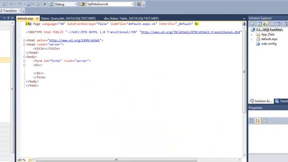Collapse the div element outline
This screenshot has height=162, width=288.
(x=24, y=65)
